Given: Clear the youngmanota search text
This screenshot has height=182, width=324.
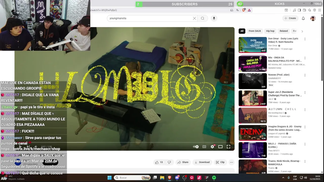Looking at the screenshot, I should (x=194, y=18).
